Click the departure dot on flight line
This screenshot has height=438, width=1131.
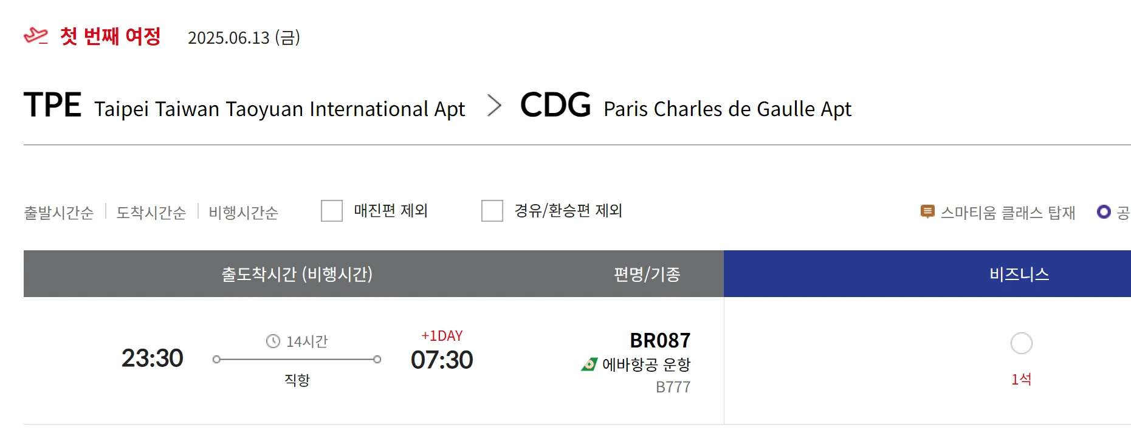pos(216,360)
